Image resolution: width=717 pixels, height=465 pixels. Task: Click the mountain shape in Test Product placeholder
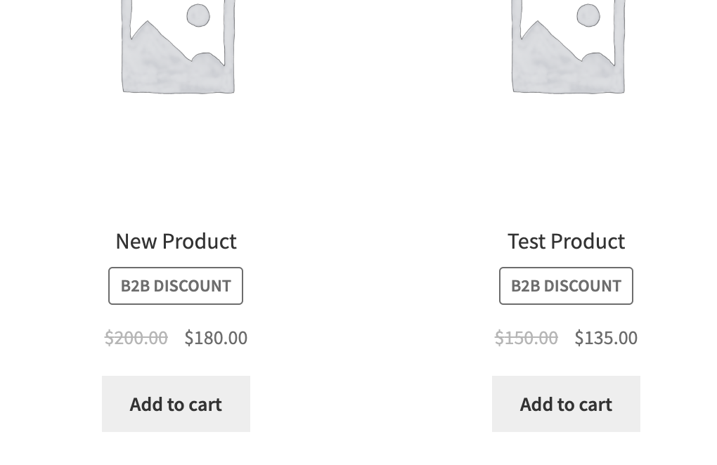(x=566, y=57)
